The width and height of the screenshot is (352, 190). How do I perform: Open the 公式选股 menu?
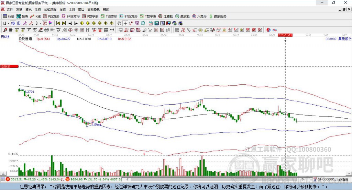pyautogui.click(x=50, y=9)
